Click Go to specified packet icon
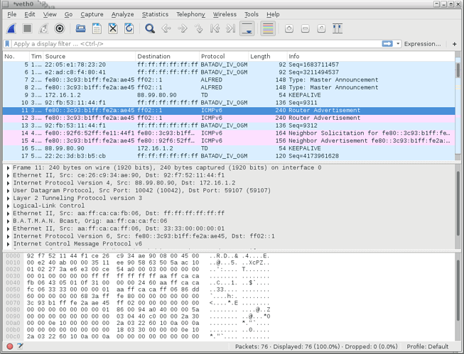This screenshot has height=354, width=464. pyautogui.click(x=198, y=28)
